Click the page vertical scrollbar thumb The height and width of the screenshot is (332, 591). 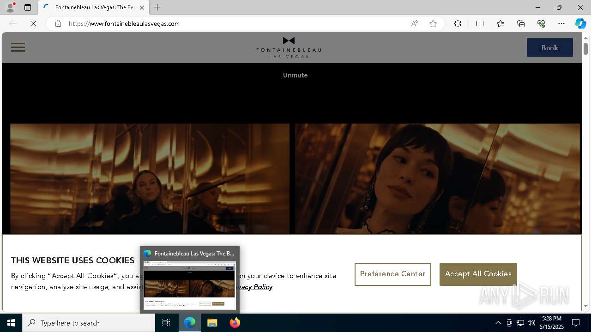tap(585, 48)
